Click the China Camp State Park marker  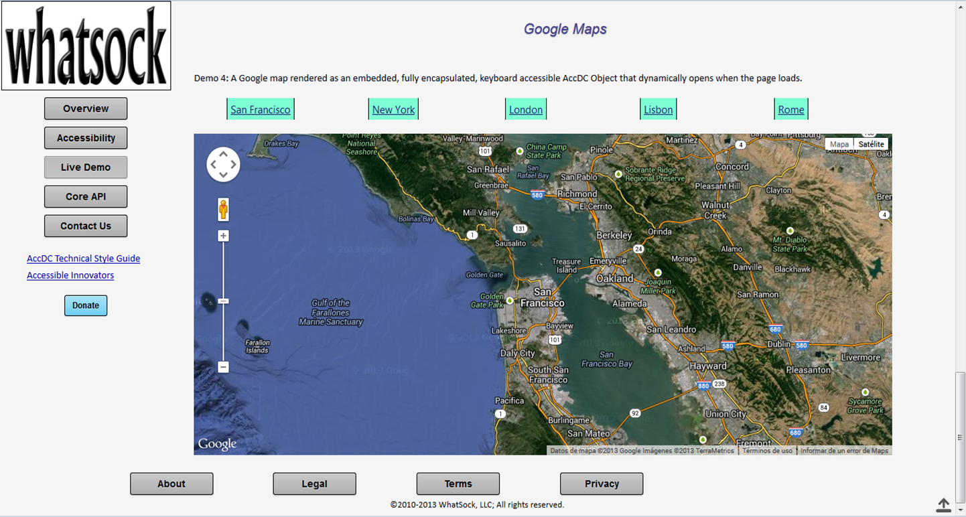(x=520, y=151)
